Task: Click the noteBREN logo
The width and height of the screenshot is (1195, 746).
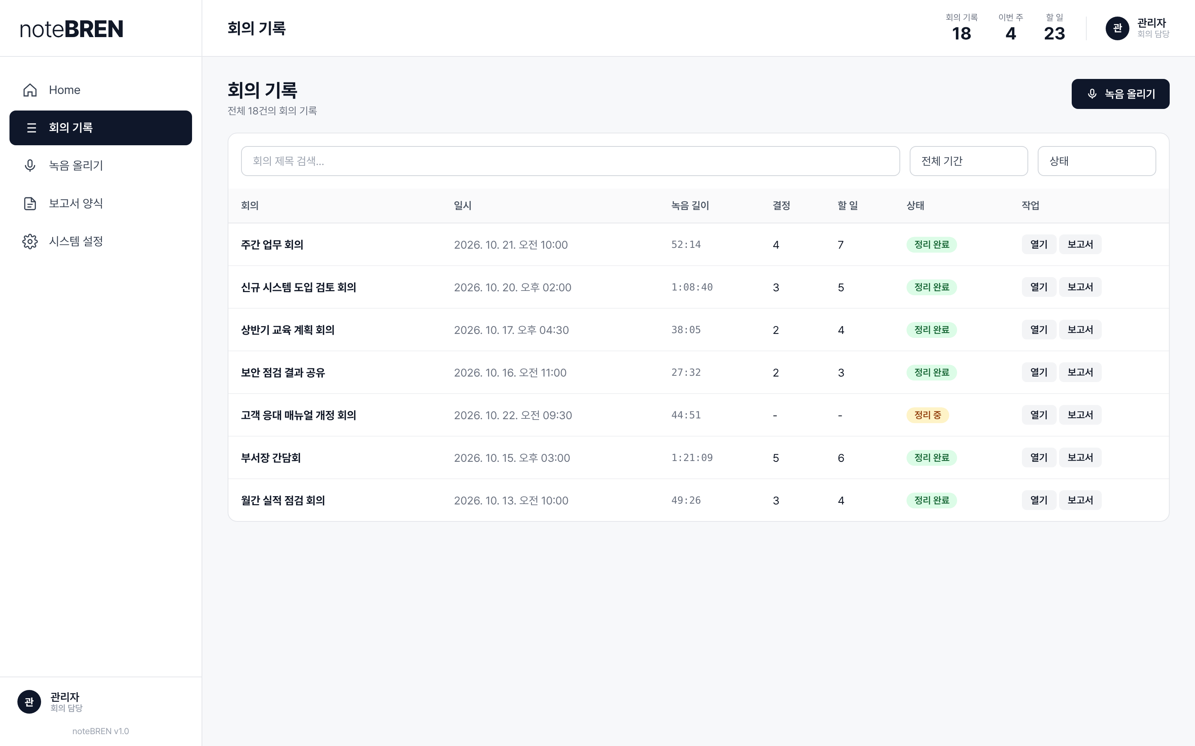Action: [72, 29]
